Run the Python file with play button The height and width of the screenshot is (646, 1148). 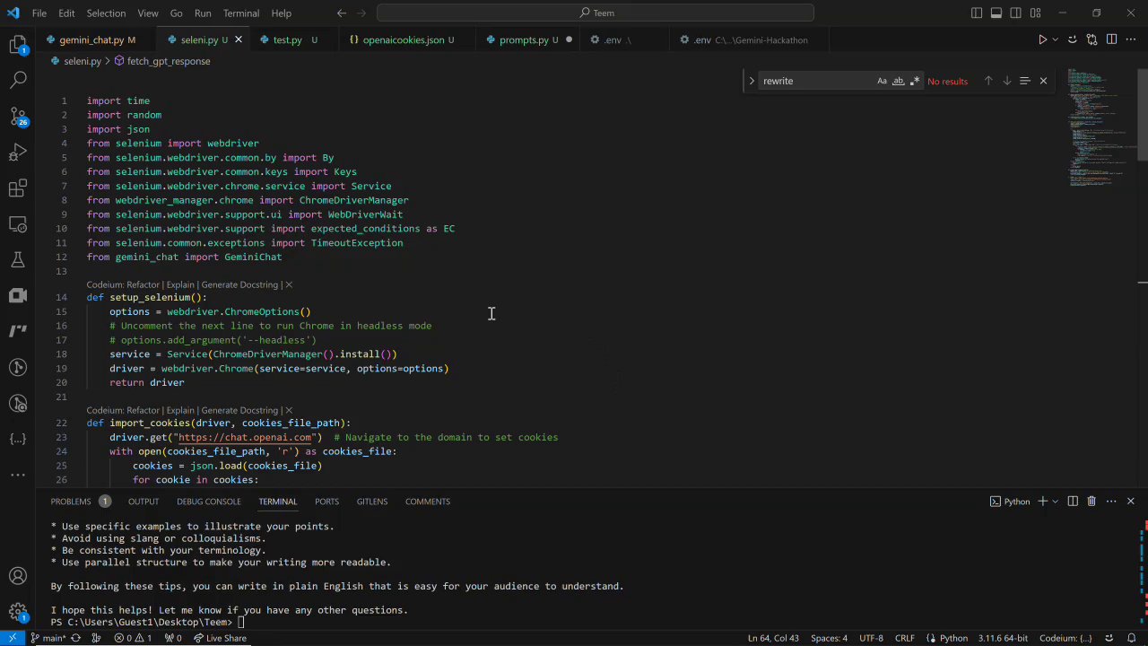[x=1042, y=39]
